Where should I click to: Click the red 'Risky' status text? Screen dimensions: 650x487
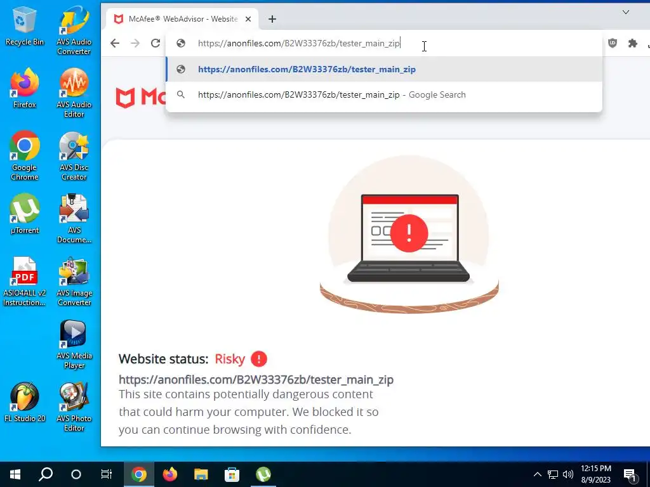[x=230, y=359]
